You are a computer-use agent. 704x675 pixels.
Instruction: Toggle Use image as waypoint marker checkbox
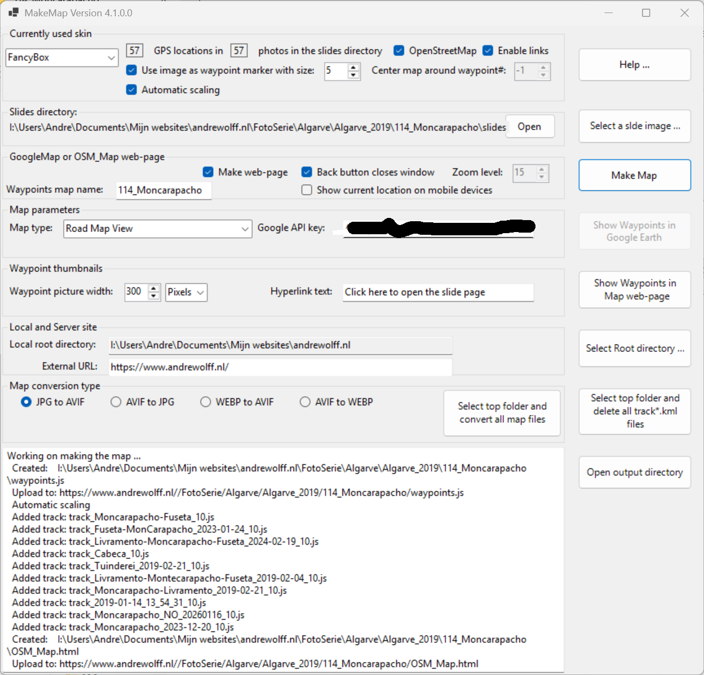[x=132, y=70]
